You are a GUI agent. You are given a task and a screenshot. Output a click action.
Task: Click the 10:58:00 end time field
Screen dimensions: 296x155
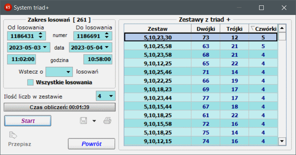tap(98, 59)
